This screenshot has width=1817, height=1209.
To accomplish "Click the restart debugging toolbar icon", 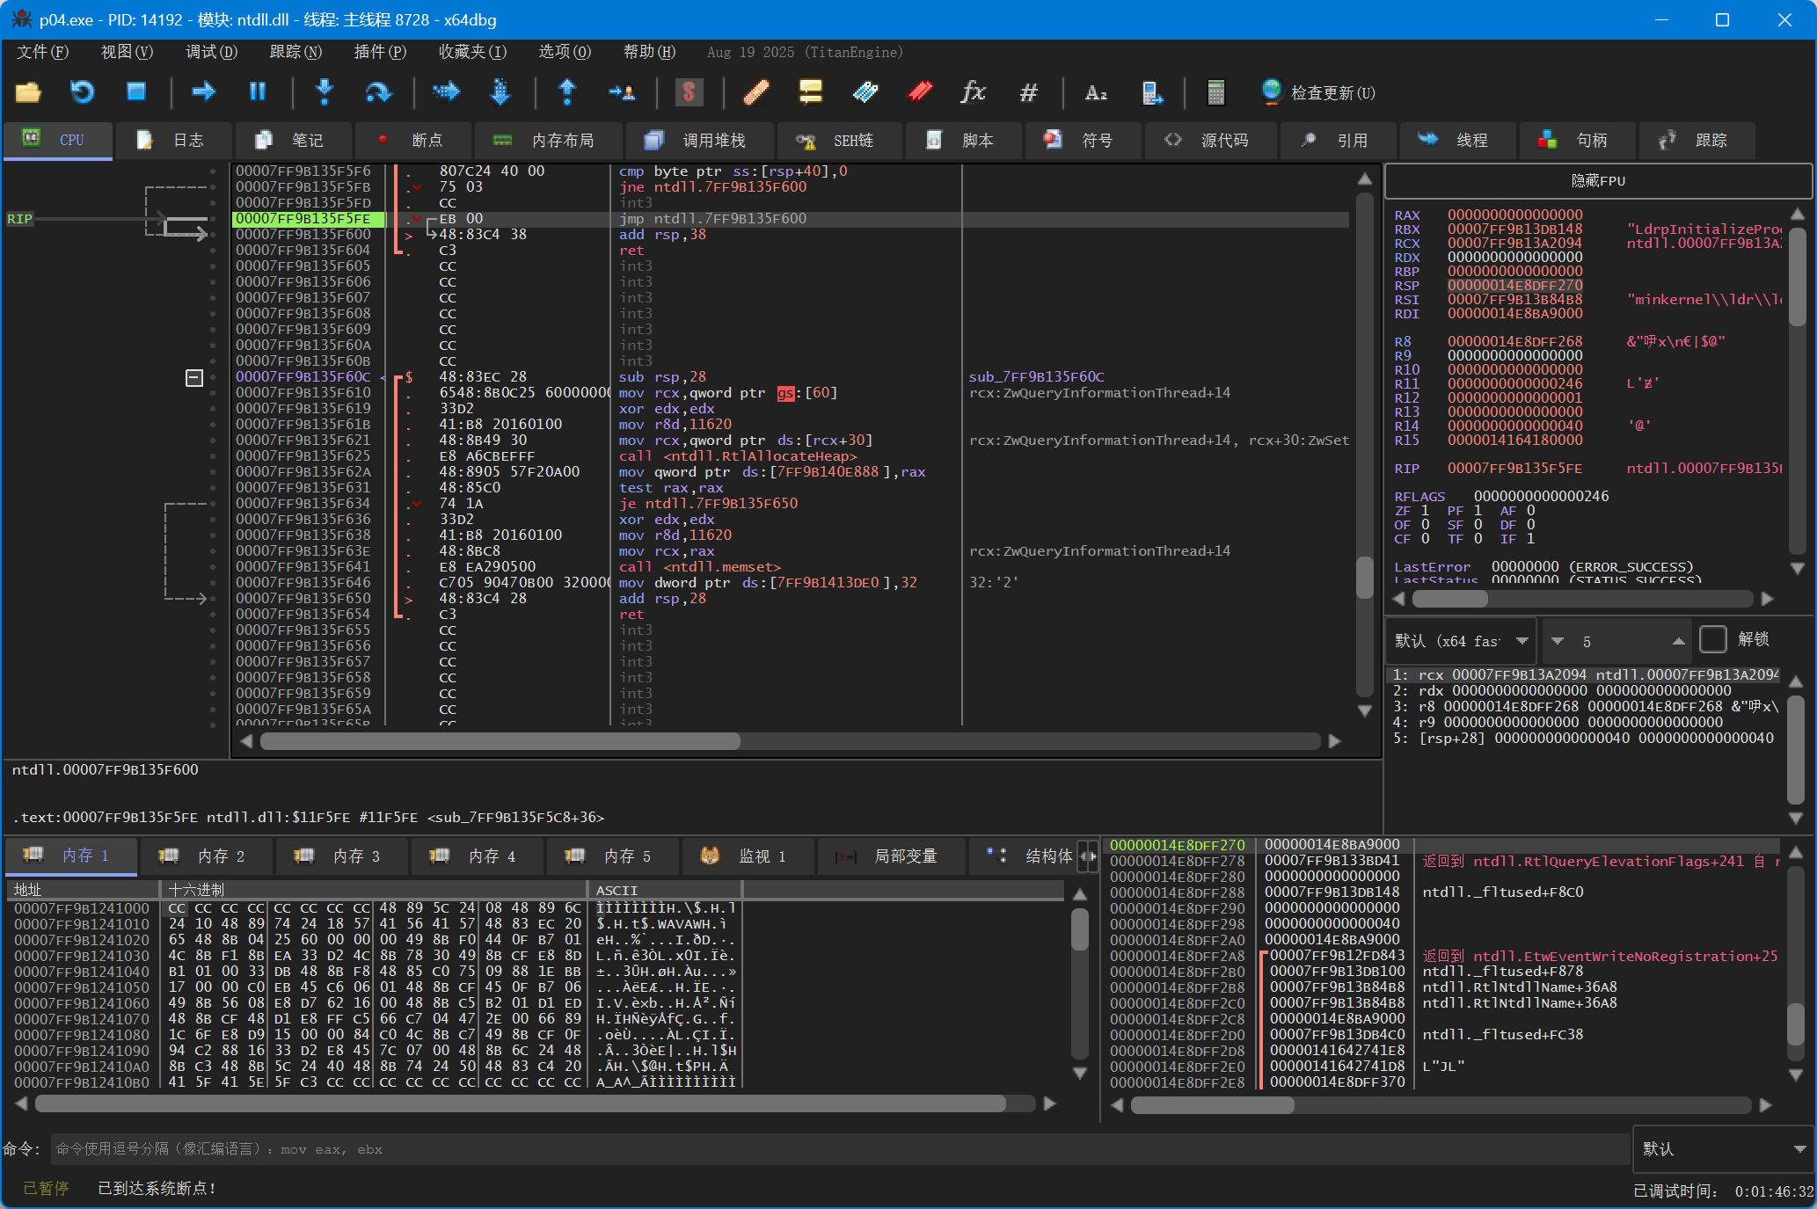I will [82, 91].
